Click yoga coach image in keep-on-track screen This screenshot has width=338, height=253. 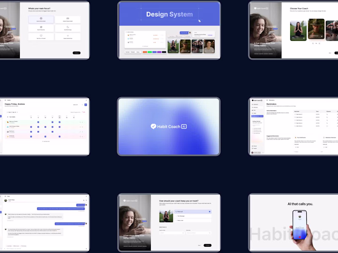tap(166, 216)
